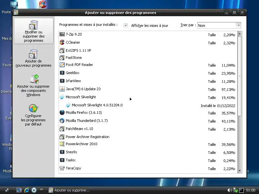Select Mozilla Firefox (3.6.13) entry name
The height and width of the screenshot is (194, 259).
pyautogui.click(x=84, y=113)
